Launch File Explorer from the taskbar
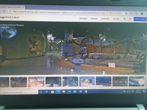Screen dimensions: 147x110 64,92
